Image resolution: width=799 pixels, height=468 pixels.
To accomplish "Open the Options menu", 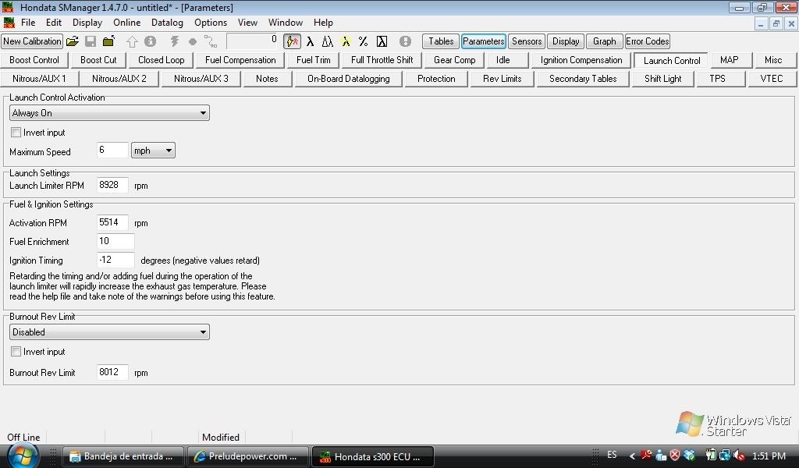I will (211, 23).
